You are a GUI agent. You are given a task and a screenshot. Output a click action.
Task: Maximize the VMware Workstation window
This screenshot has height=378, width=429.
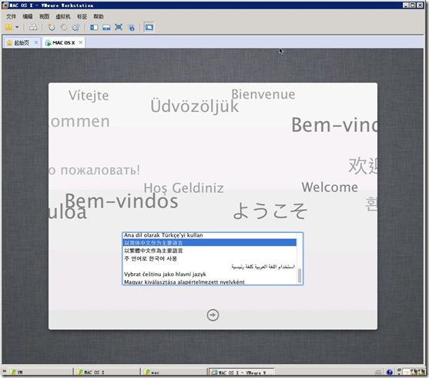(x=413, y=5)
